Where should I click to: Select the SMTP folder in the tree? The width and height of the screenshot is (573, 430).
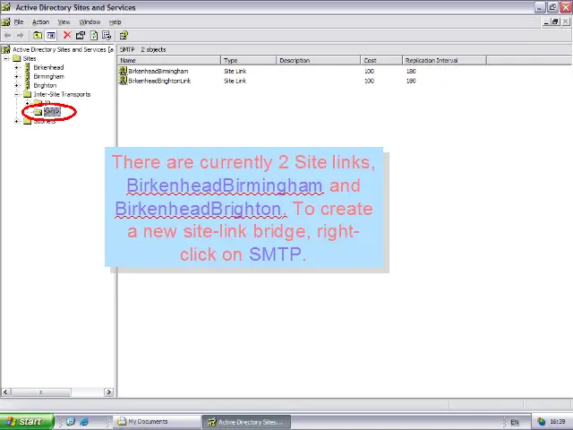pos(52,112)
